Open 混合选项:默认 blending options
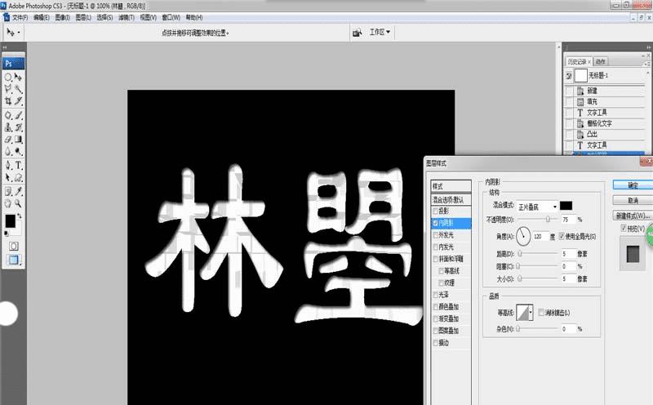The width and height of the screenshot is (653, 405). tap(451, 200)
